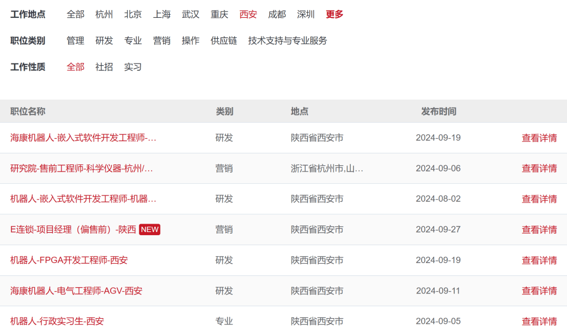Filter work location by 上海

162,15
